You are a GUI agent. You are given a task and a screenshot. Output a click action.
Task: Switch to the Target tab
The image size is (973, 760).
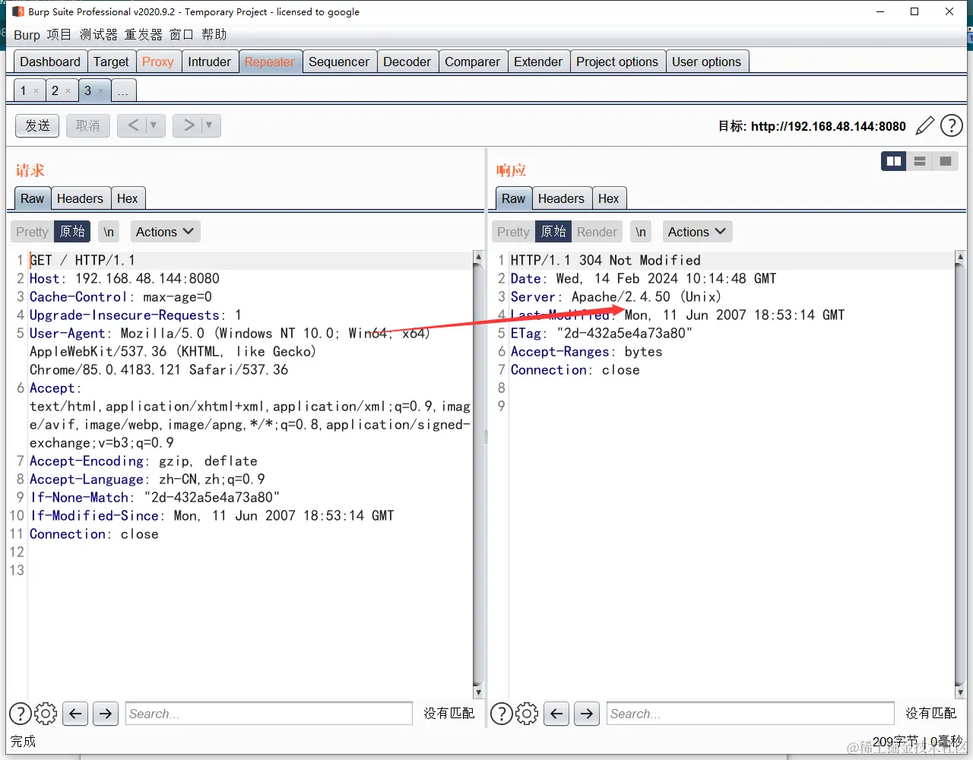111,62
